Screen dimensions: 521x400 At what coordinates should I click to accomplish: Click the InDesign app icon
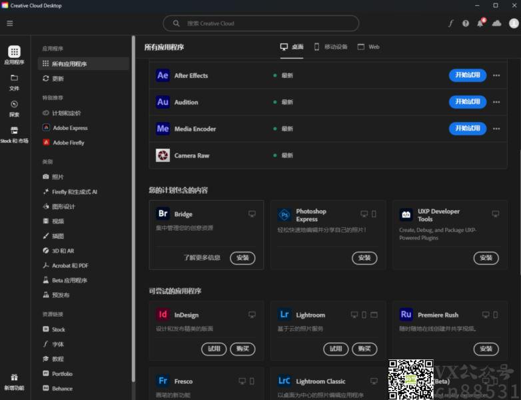(x=163, y=315)
